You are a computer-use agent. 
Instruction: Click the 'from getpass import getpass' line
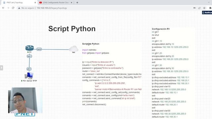pyautogui.click(x=96, y=53)
